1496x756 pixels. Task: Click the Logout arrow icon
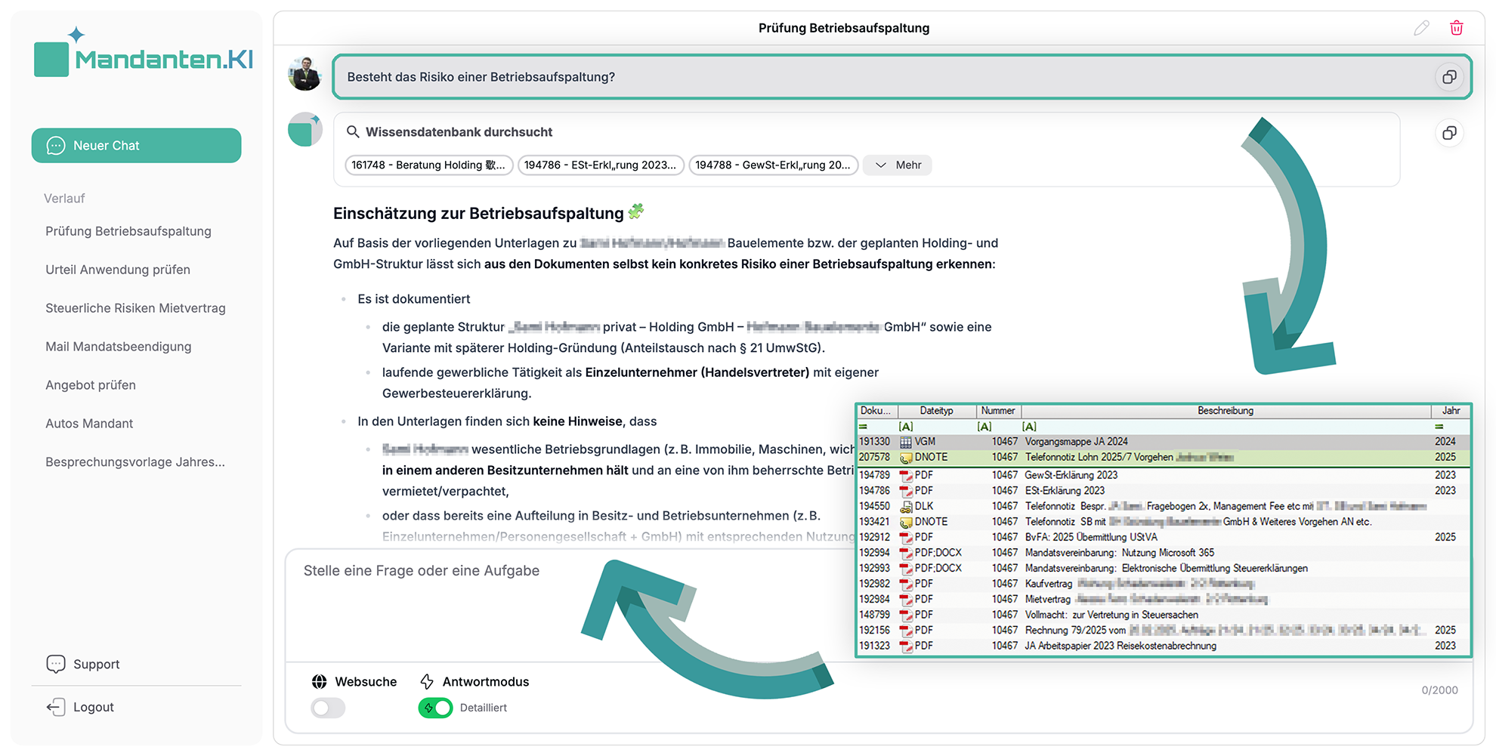(x=56, y=707)
